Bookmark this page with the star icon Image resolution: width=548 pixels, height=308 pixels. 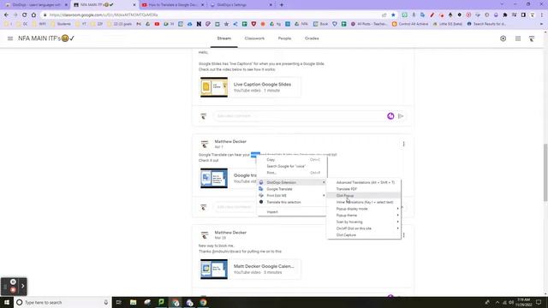[x=393, y=15]
